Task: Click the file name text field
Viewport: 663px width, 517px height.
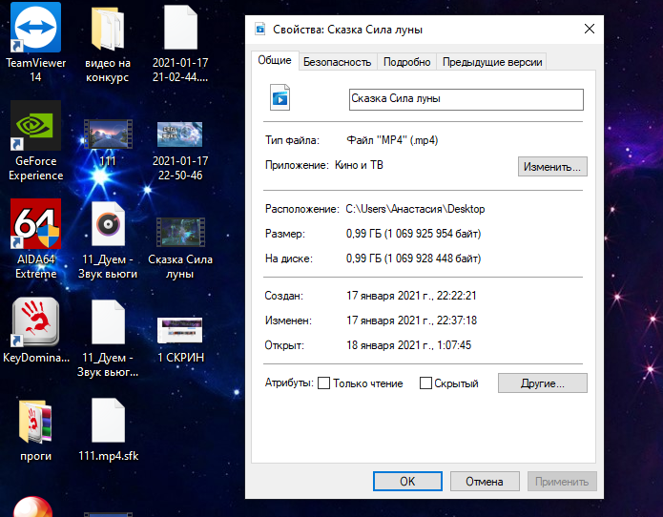Action: pyautogui.click(x=466, y=99)
